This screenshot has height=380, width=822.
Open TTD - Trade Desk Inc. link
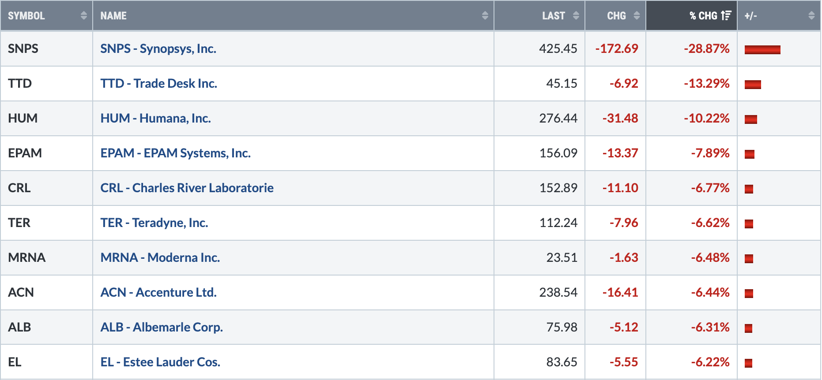coord(158,83)
